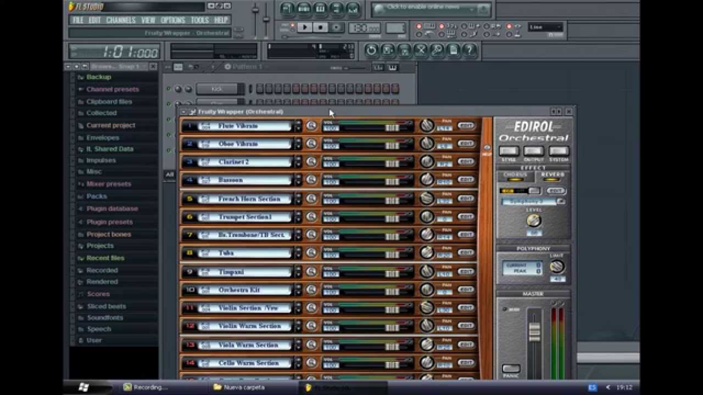Open the VIEW menu
703x395 pixels.
pos(148,20)
